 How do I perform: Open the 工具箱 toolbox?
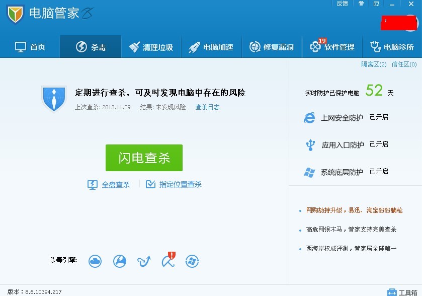(402, 292)
